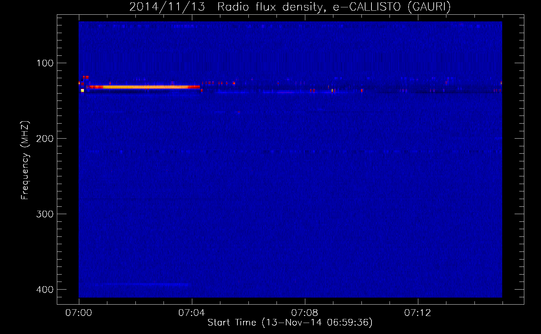Click the 200 frequency tick label
Screen dimensions: 541x334
click(45, 139)
